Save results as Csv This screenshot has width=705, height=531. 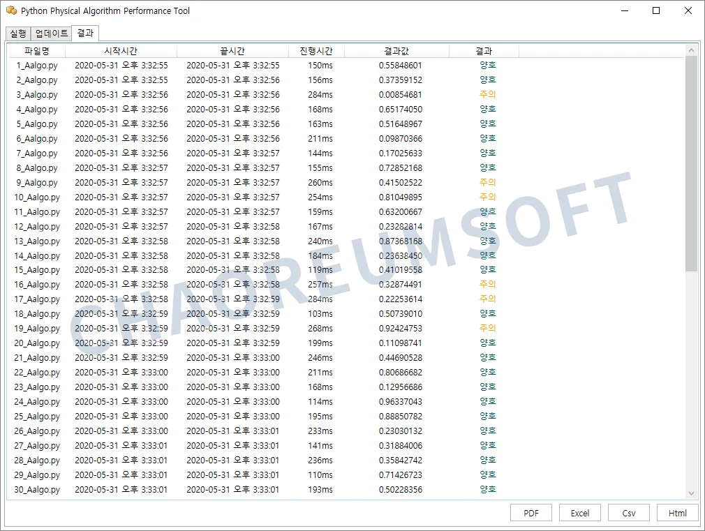[628, 513]
